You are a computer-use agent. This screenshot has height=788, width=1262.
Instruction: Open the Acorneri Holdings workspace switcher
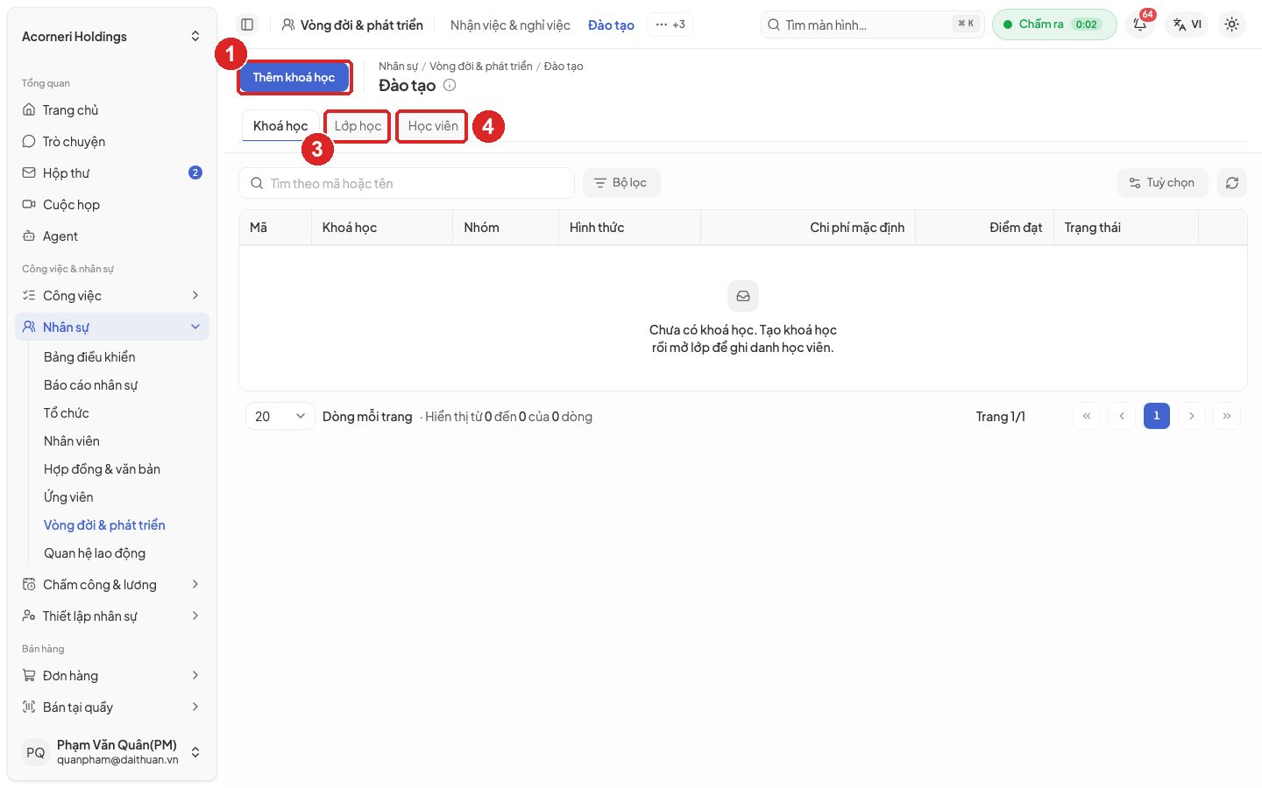[x=112, y=37]
